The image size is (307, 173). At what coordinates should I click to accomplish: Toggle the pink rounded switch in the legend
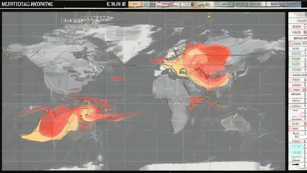click(x=302, y=114)
